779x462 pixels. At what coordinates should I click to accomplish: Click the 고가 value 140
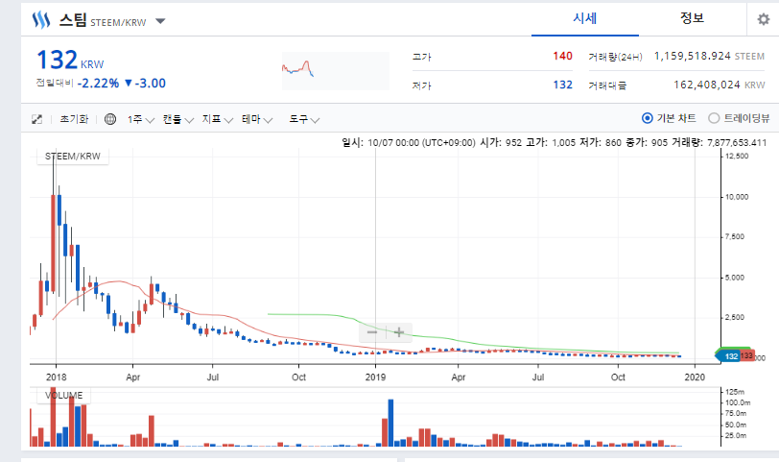pos(562,57)
